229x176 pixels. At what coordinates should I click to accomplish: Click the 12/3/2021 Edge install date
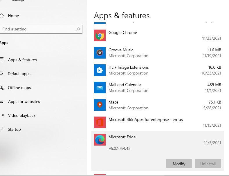click(212, 143)
